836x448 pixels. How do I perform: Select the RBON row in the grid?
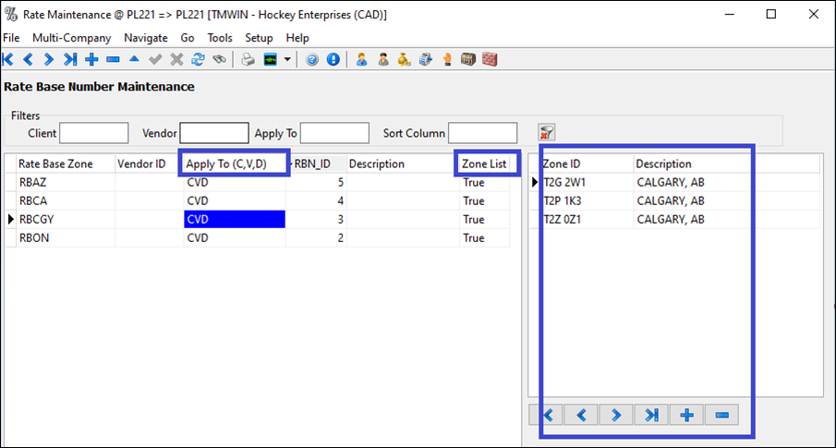(x=55, y=237)
